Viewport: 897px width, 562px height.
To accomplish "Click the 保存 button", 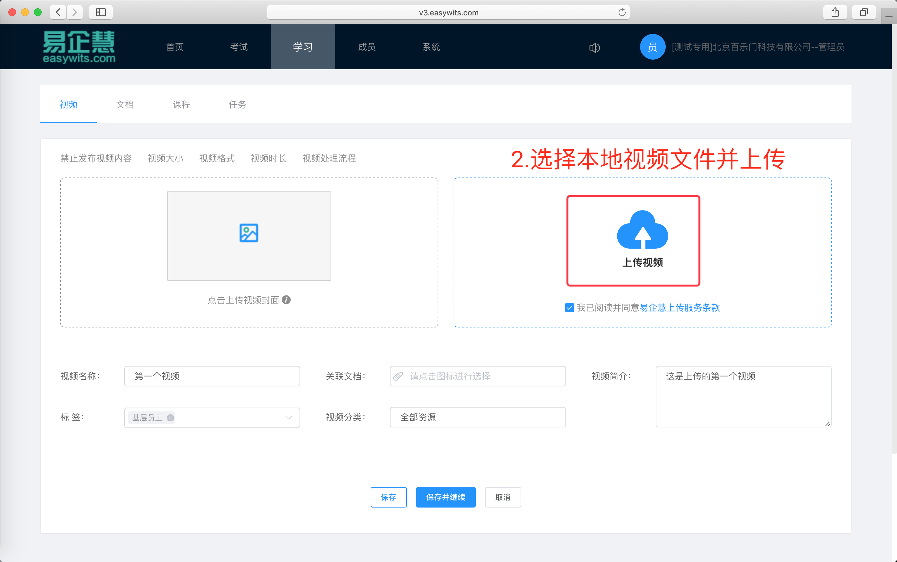I will coord(388,497).
